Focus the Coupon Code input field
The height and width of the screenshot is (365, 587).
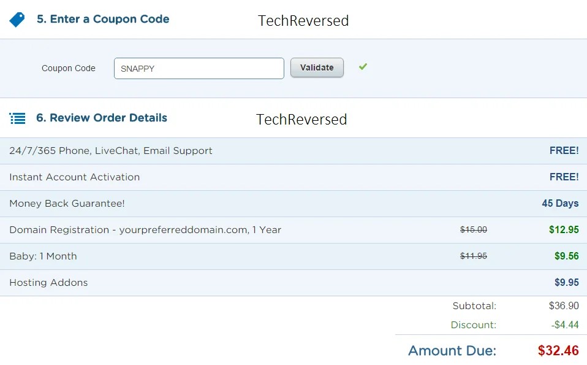point(199,68)
